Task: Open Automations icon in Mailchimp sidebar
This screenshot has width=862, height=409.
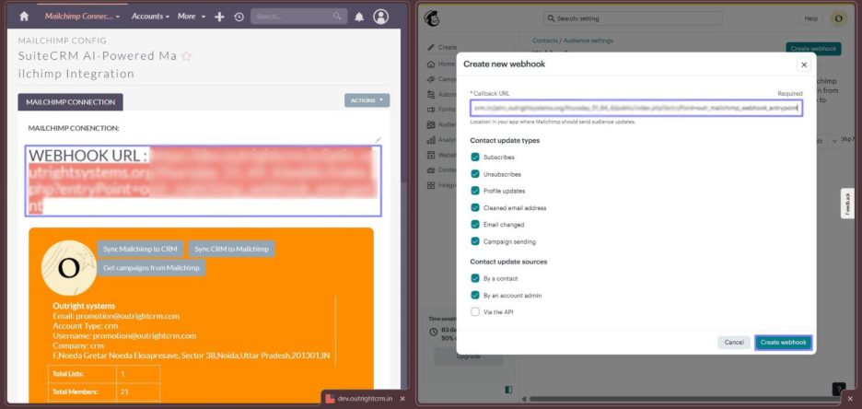Action: [432, 95]
